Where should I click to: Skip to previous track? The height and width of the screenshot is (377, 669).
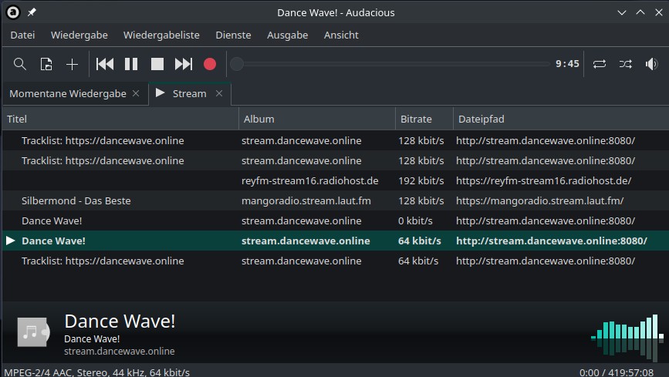105,65
